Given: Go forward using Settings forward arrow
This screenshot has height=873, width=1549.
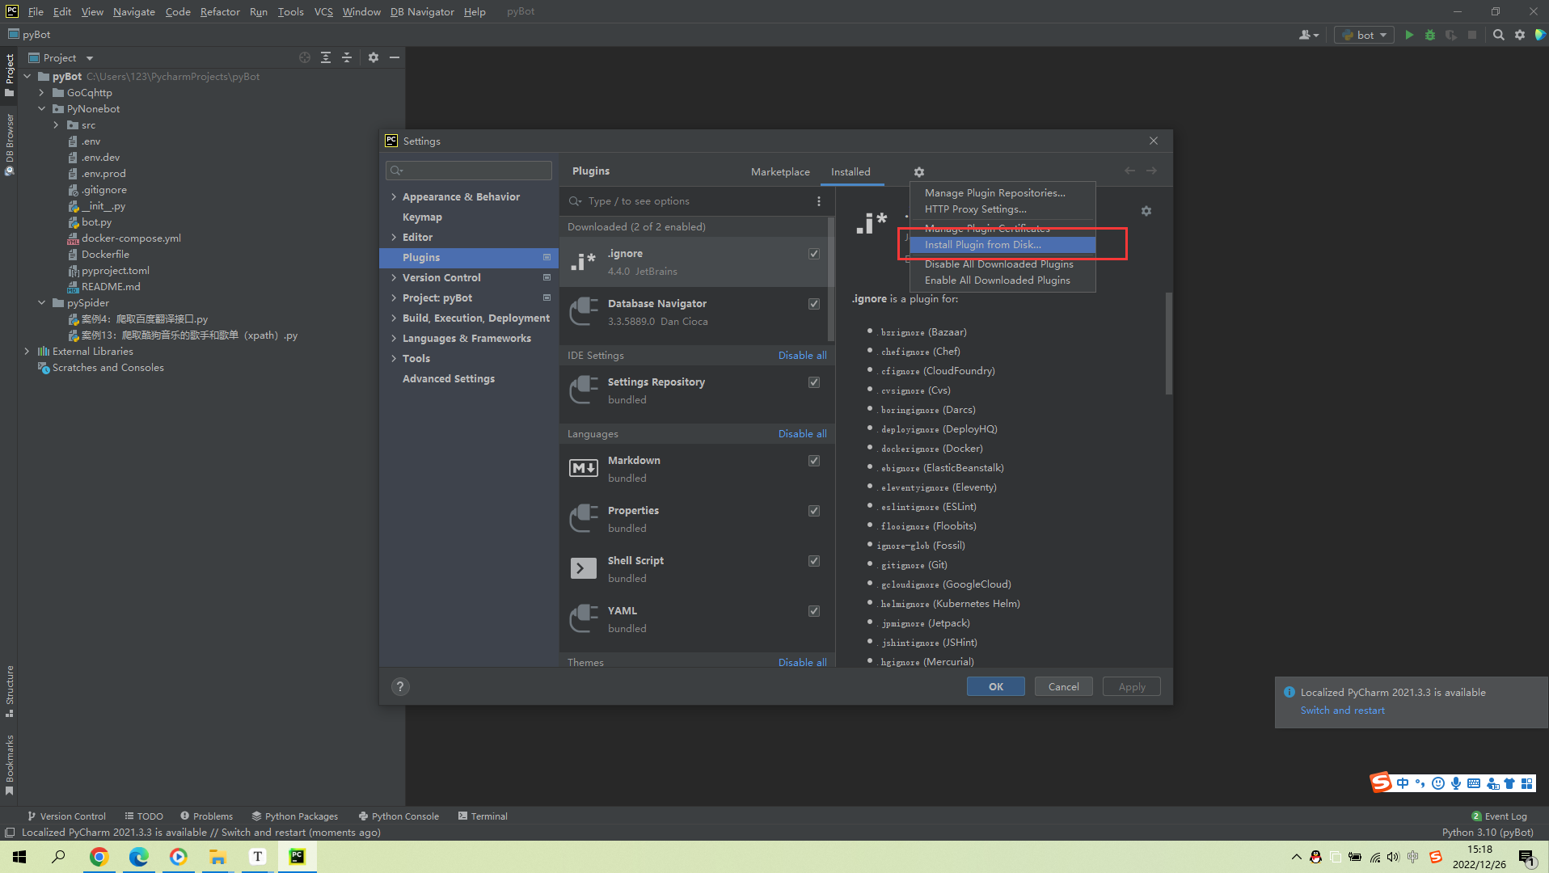Looking at the screenshot, I should coord(1151,171).
